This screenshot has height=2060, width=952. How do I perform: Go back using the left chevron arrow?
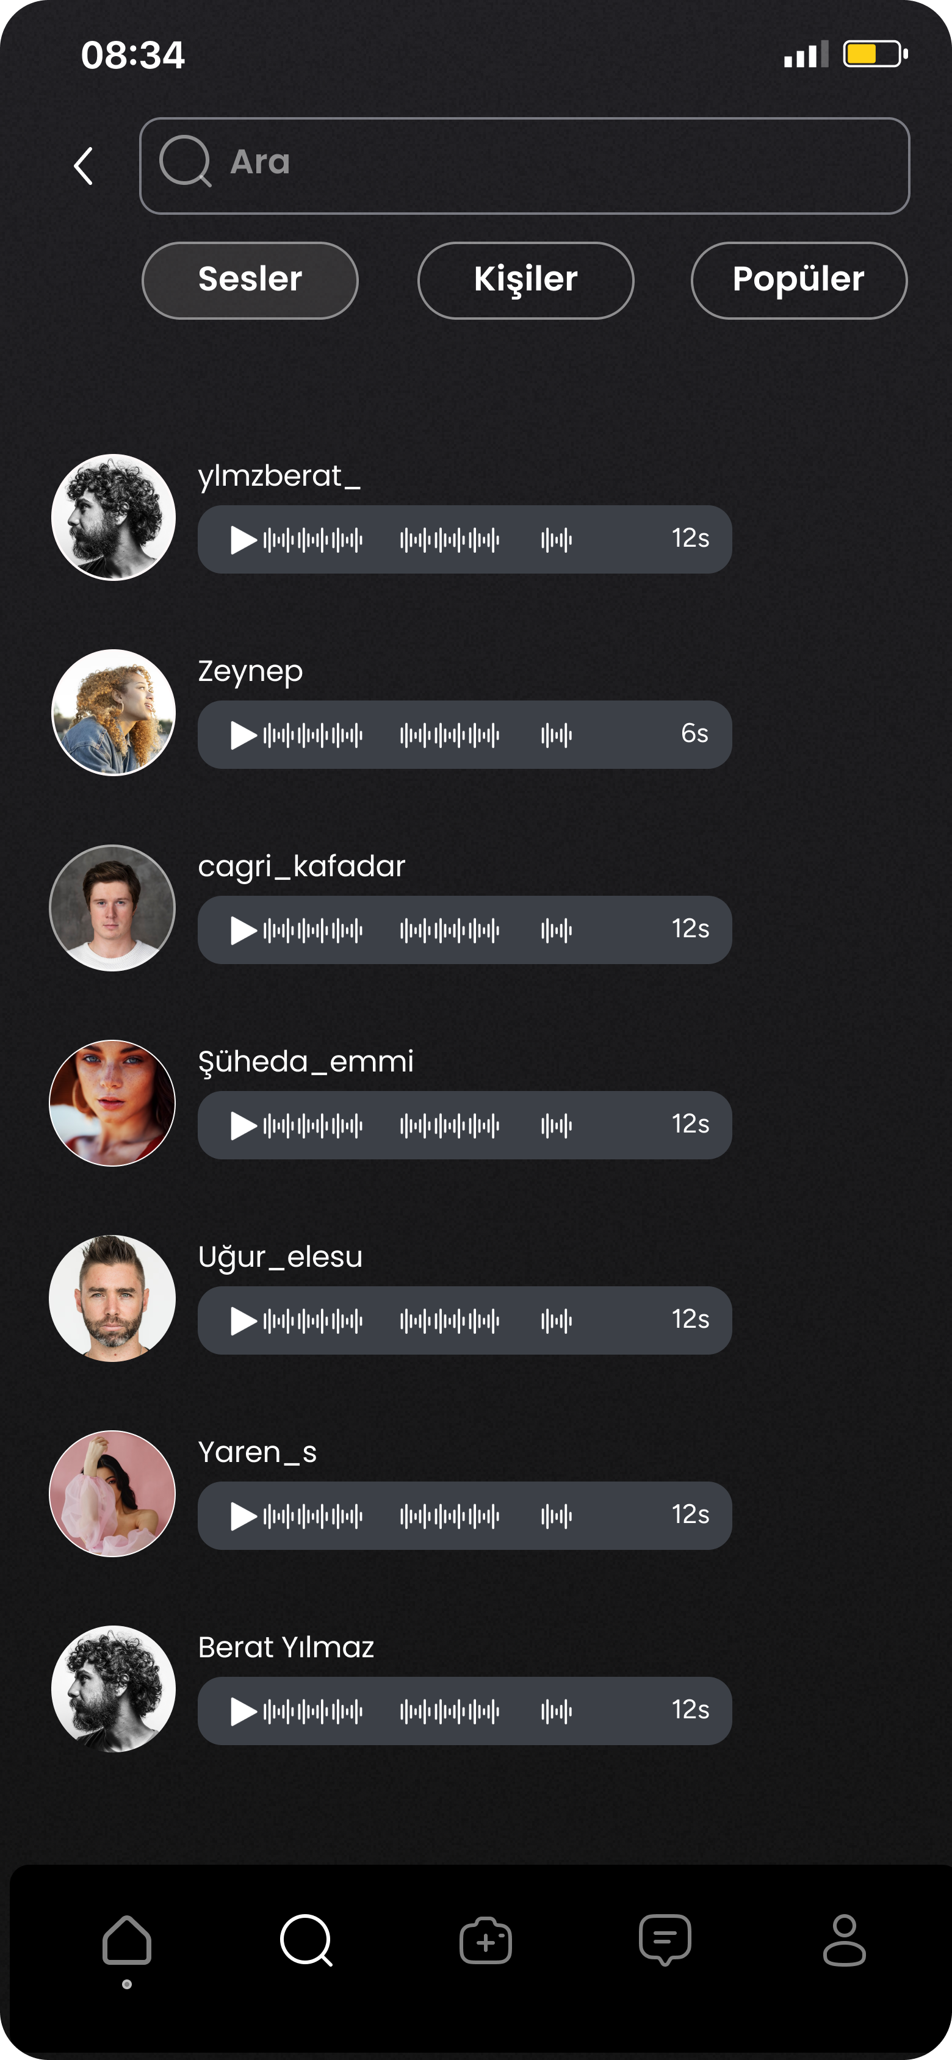(83, 167)
